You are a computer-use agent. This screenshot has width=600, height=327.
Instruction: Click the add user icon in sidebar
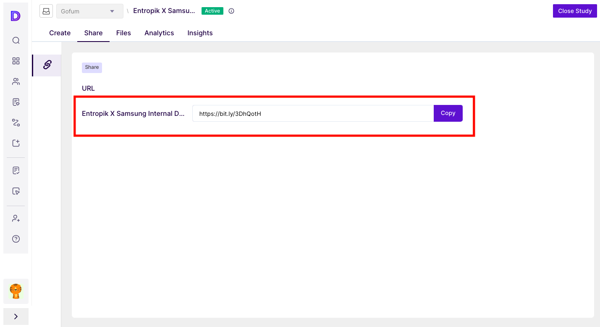click(x=16, y=218)
